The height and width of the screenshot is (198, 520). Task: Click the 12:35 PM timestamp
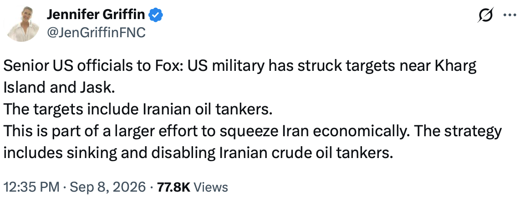[x=31, y=187]
